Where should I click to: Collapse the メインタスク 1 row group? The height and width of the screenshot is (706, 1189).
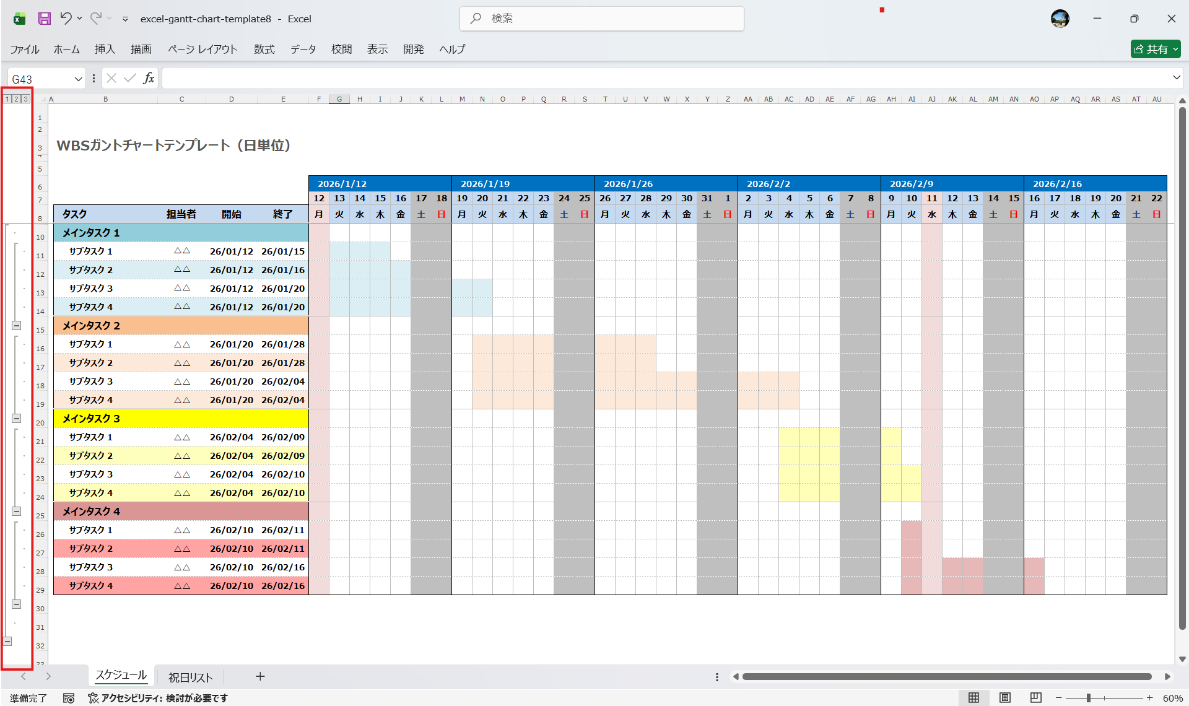pyautogui.click(x=17, y=325)
